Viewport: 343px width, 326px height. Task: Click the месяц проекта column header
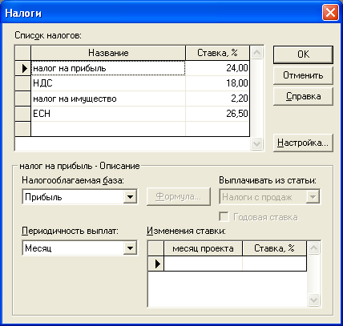click(x=203, y=248)
